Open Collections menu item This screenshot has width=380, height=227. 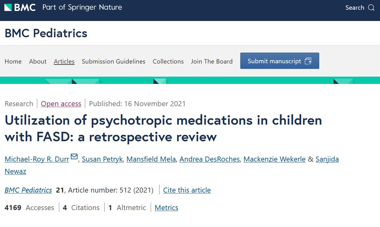pos(168,61)
